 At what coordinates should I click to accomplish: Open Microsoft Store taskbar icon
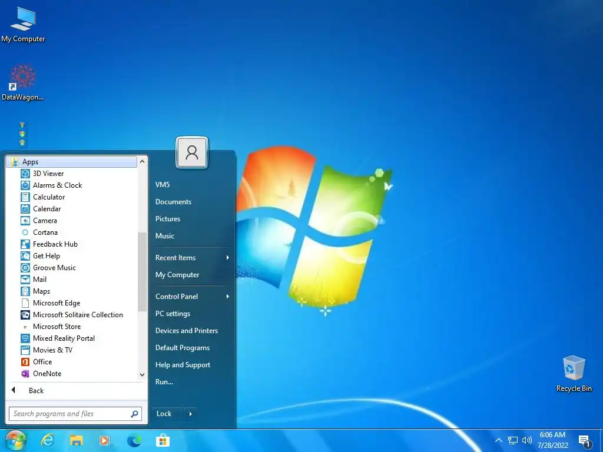(163, 440)
